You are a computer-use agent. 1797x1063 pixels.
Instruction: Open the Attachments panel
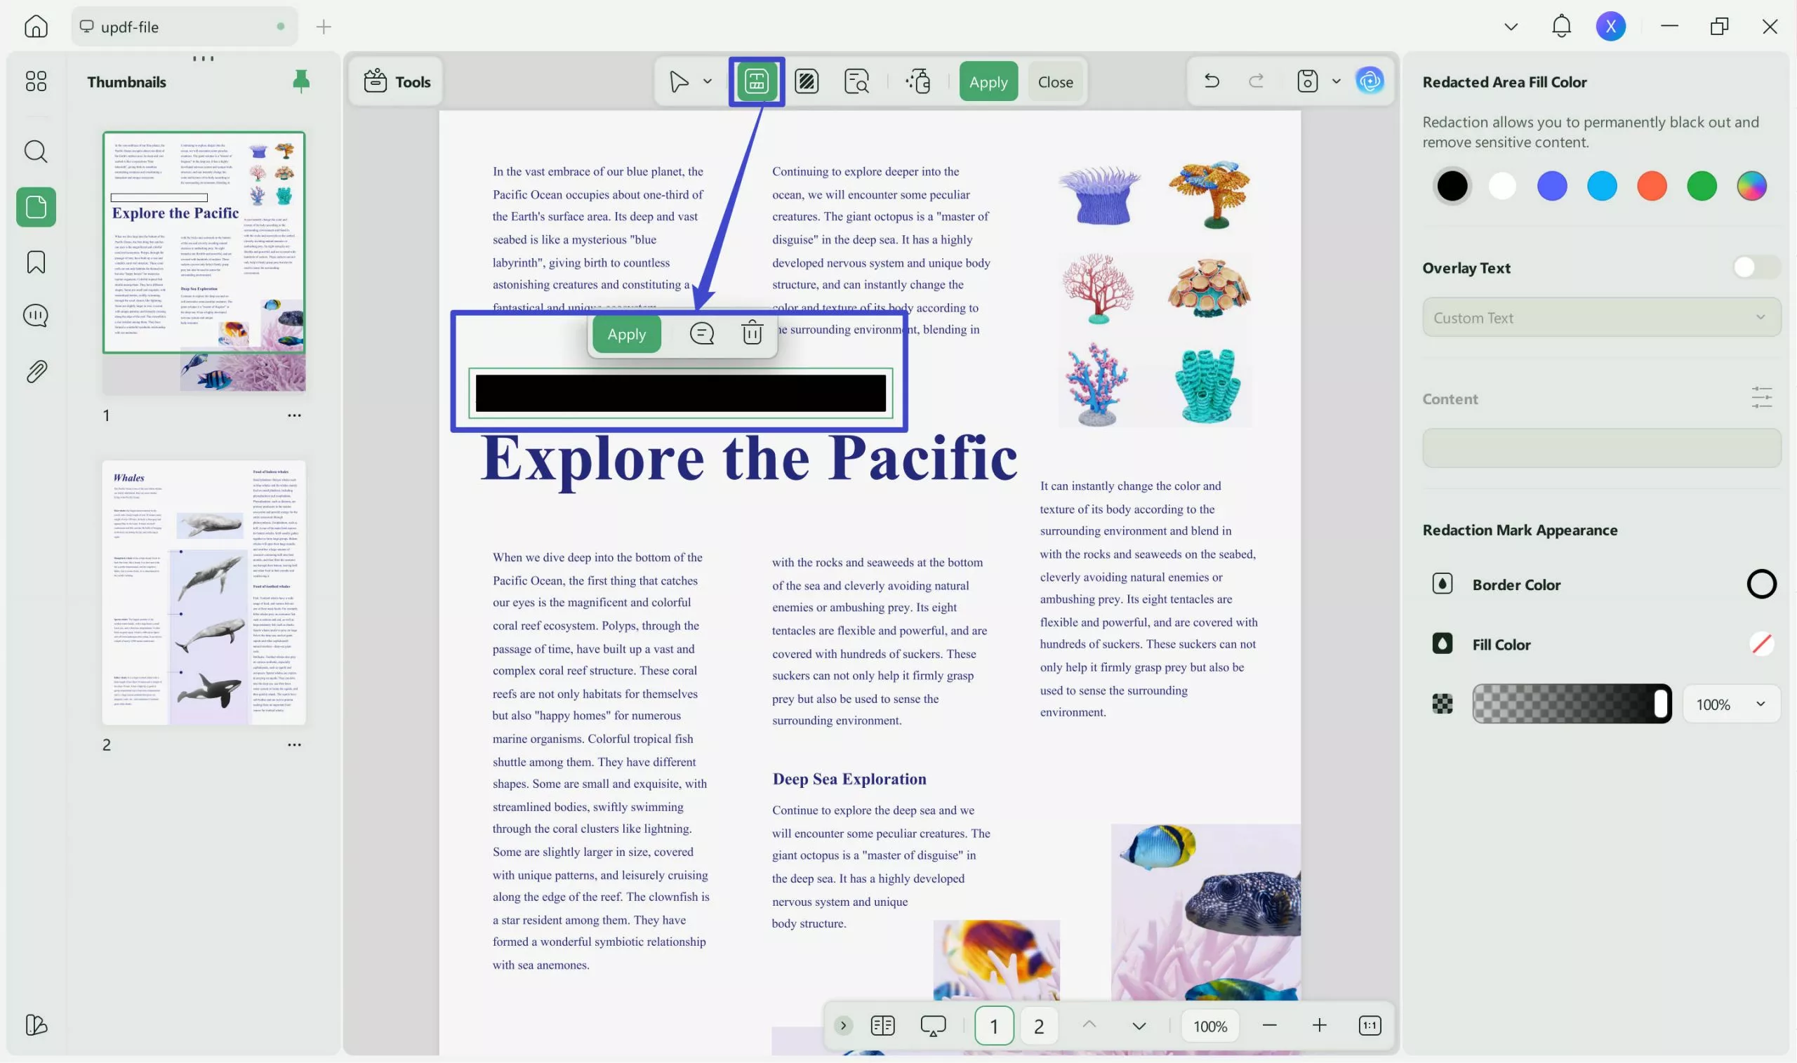coord(35,370)
